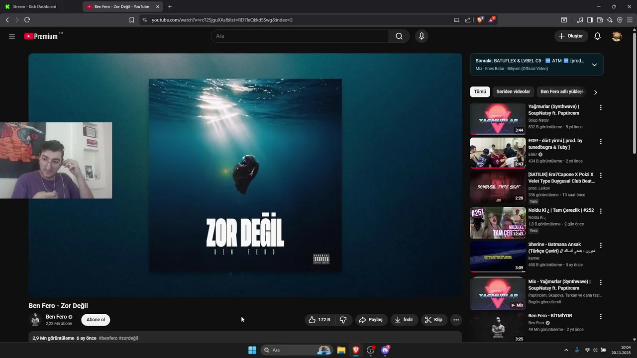Open options for Era7Capone type beat video

pyautogui.click(x=601, y=176)
